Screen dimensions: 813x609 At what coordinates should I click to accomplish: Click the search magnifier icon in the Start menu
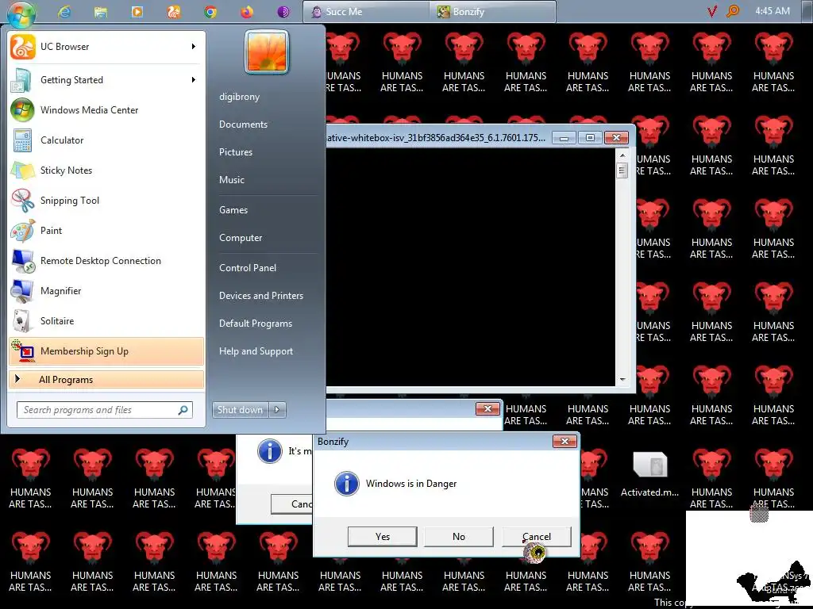[x=183, y=410]
